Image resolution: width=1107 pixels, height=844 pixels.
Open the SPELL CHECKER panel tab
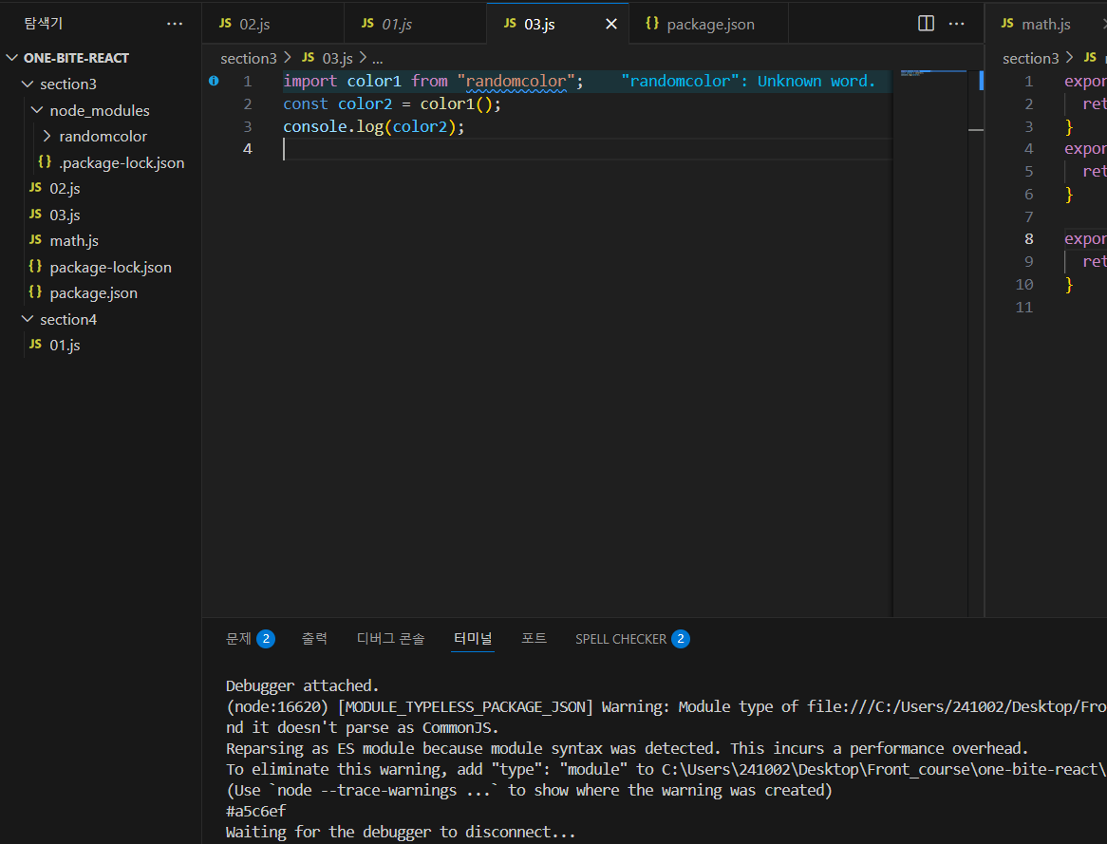coord(632,639)
